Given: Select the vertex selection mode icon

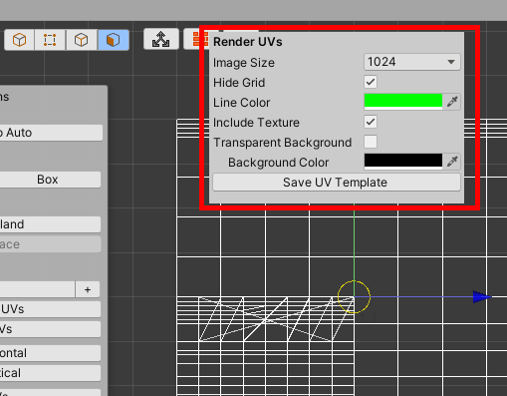Looking at the screenshot, I should 50,40.
